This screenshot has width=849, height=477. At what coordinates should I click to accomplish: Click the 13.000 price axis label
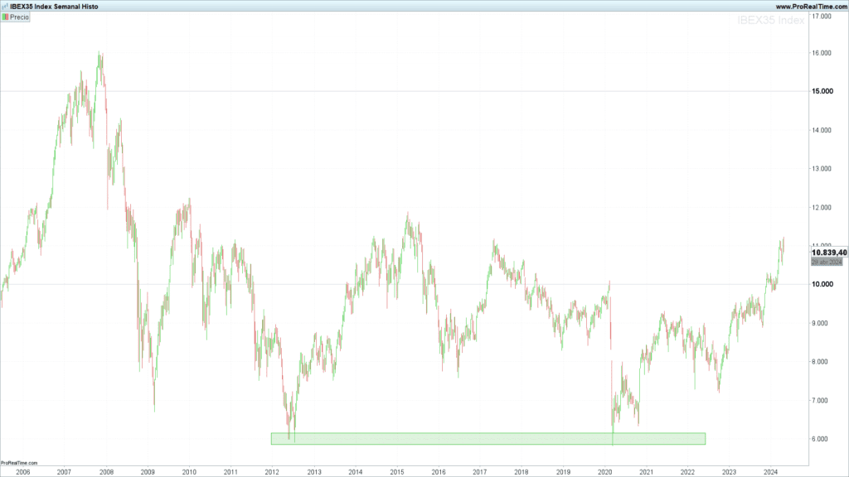[822, 169]
